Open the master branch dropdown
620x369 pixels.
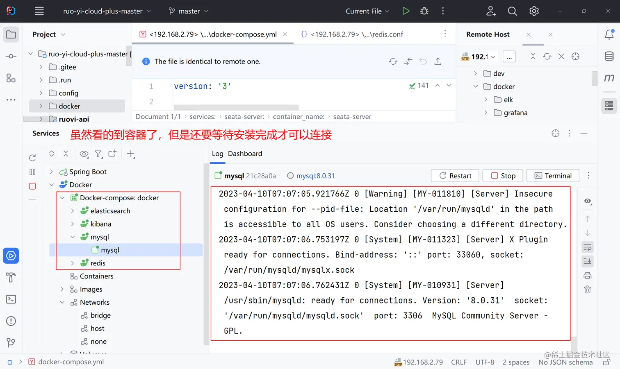(189, 11)
